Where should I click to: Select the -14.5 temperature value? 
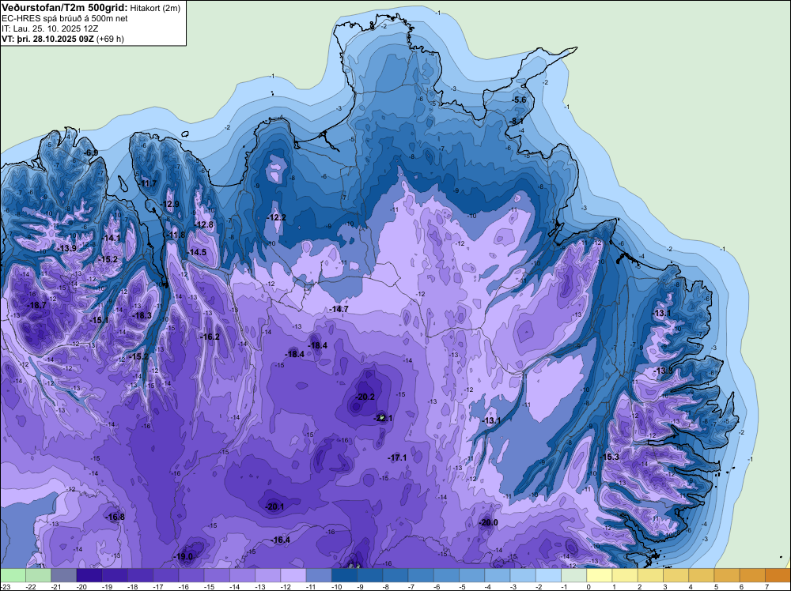coord(196,252)
